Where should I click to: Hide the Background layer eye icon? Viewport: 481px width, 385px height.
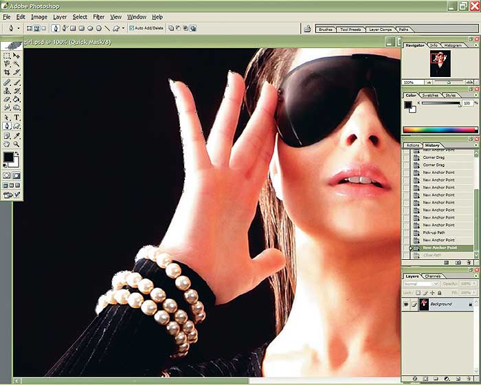[406, 305]
